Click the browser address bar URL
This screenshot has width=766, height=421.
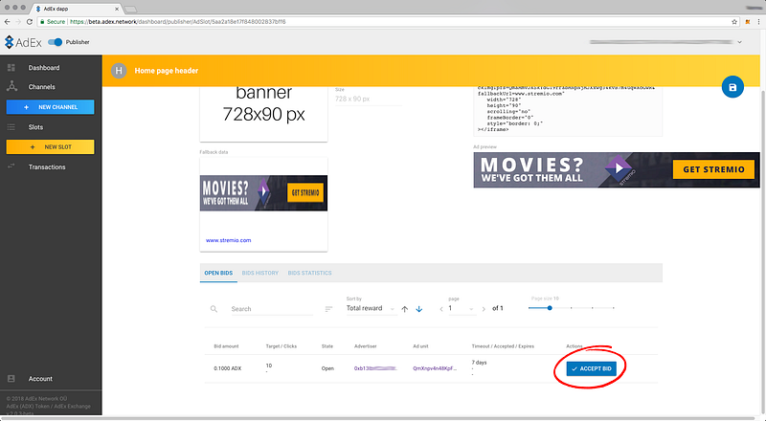point(178,21)
